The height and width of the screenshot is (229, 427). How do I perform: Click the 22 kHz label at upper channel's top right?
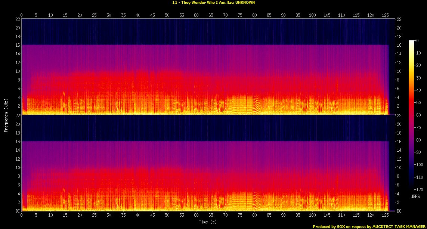(399, 19)
